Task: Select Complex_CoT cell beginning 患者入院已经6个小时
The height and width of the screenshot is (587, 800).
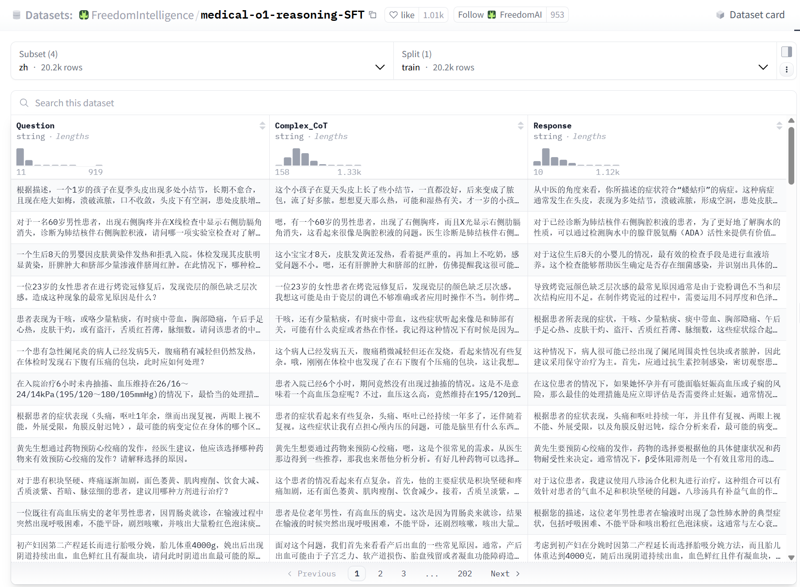Action: point(399,389)
